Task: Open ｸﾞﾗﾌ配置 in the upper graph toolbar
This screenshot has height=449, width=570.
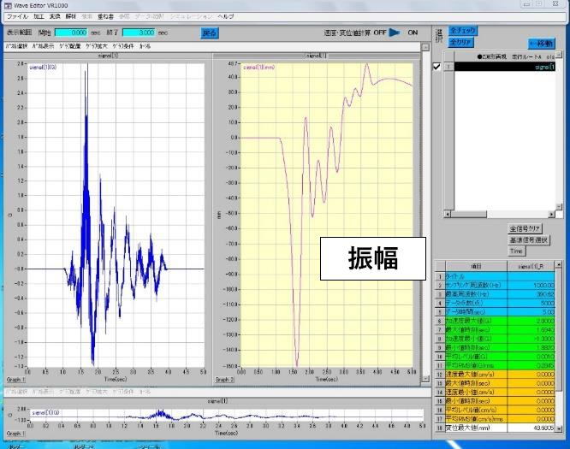Action: point(70,46)
